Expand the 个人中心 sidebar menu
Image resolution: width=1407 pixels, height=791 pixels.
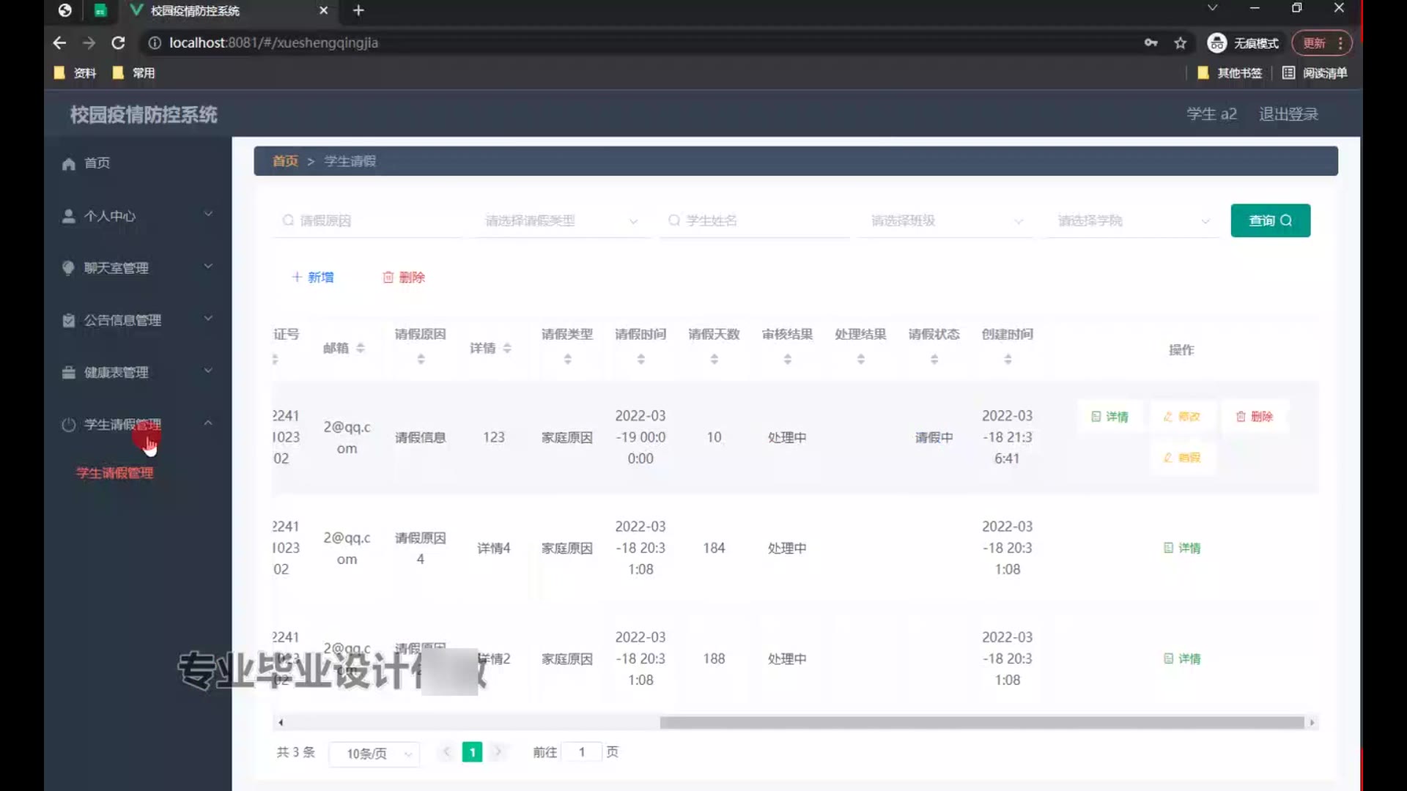[208, 214]
